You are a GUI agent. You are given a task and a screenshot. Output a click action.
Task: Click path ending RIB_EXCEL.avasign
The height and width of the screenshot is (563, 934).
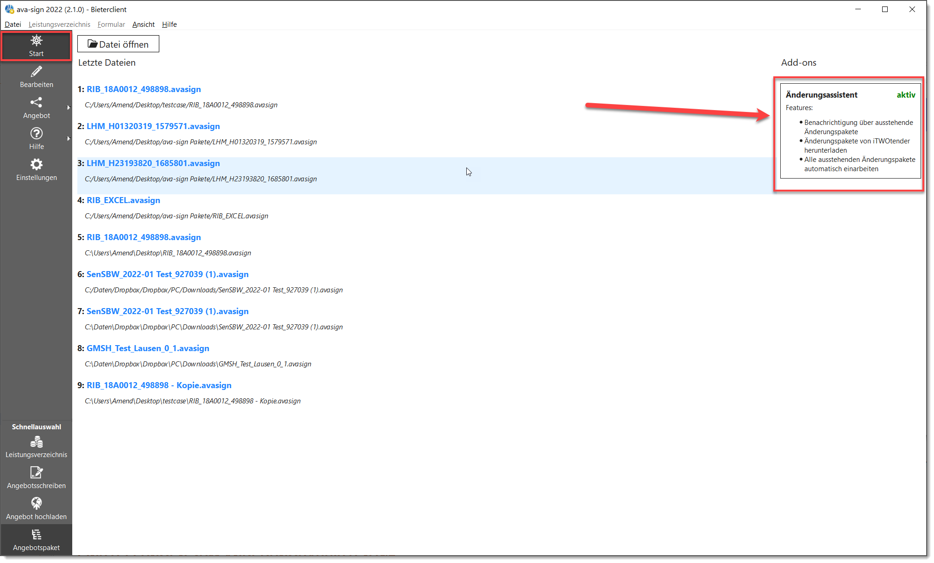click(x=176, y=216)
